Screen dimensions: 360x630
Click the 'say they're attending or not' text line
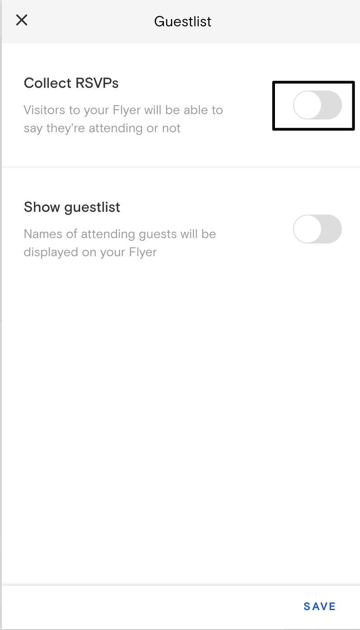click(102, 128)
